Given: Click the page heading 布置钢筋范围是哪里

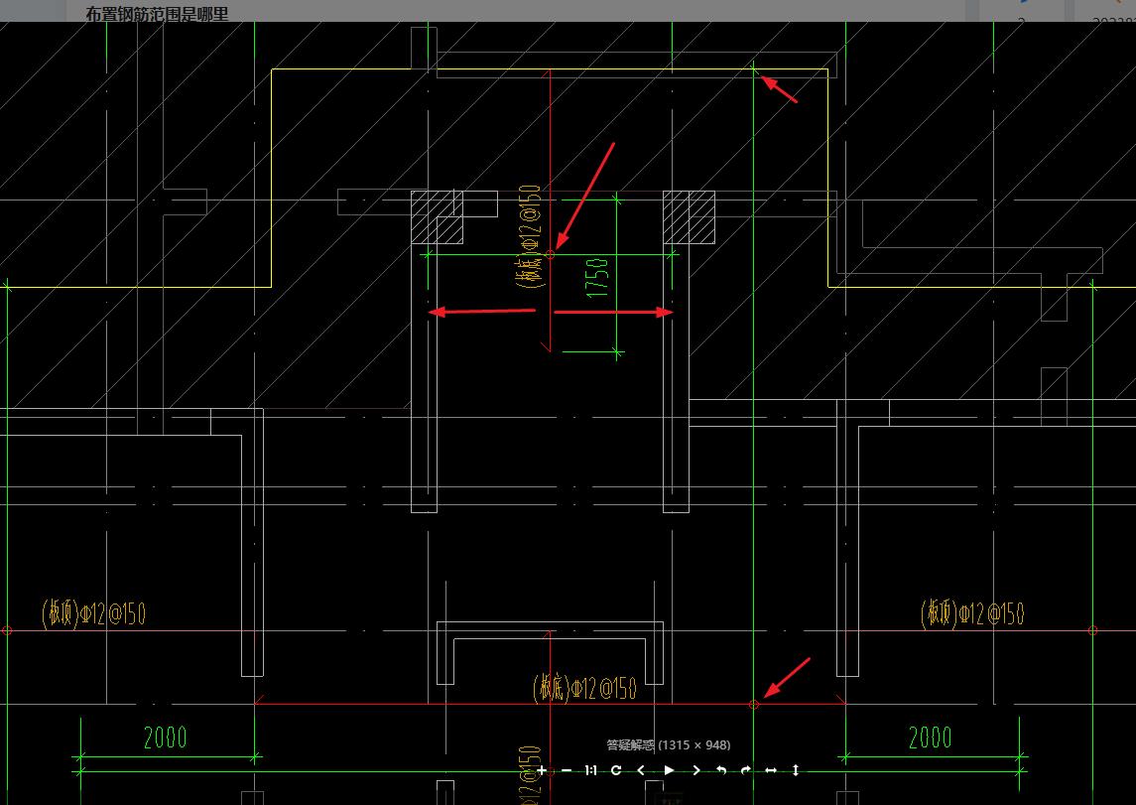Looking at the screenshot, I should coord(157,14).
